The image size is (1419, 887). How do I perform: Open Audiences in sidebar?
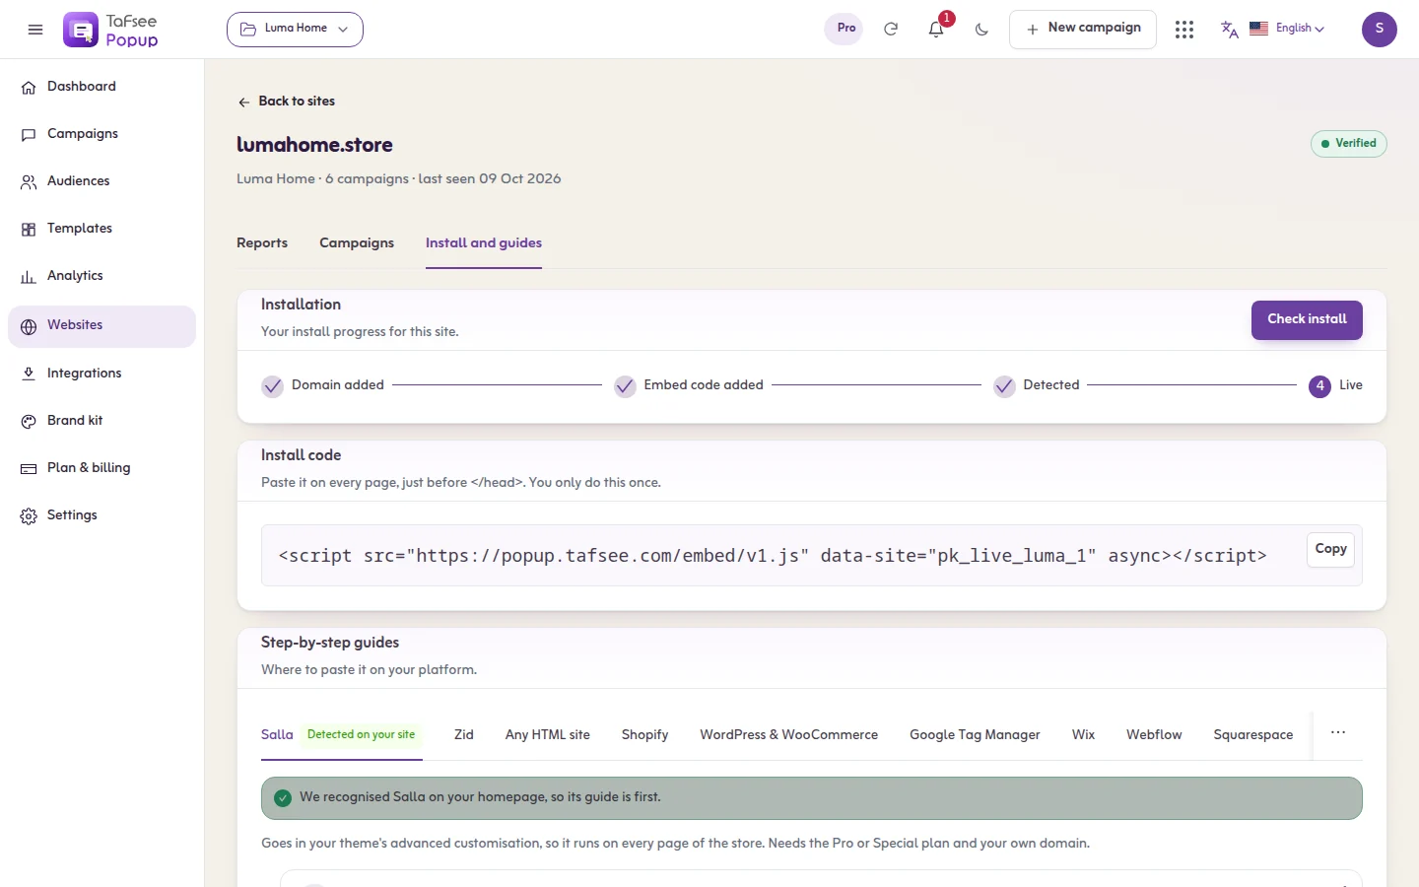pyautogui.click(x=101, y=181)
